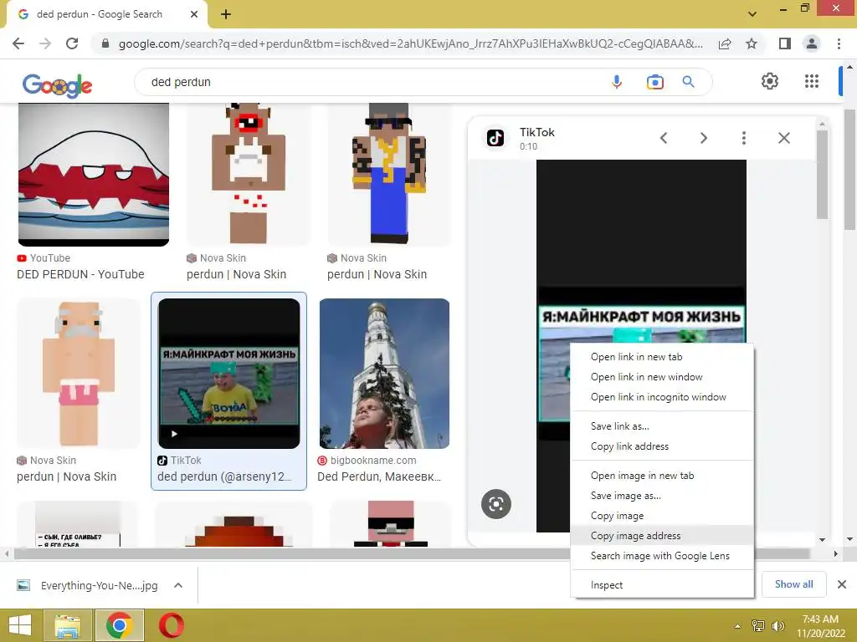Viewport: 857px width, 642px height.
Task: Show hidden system tray icons
Action: (x=737, y=626)
